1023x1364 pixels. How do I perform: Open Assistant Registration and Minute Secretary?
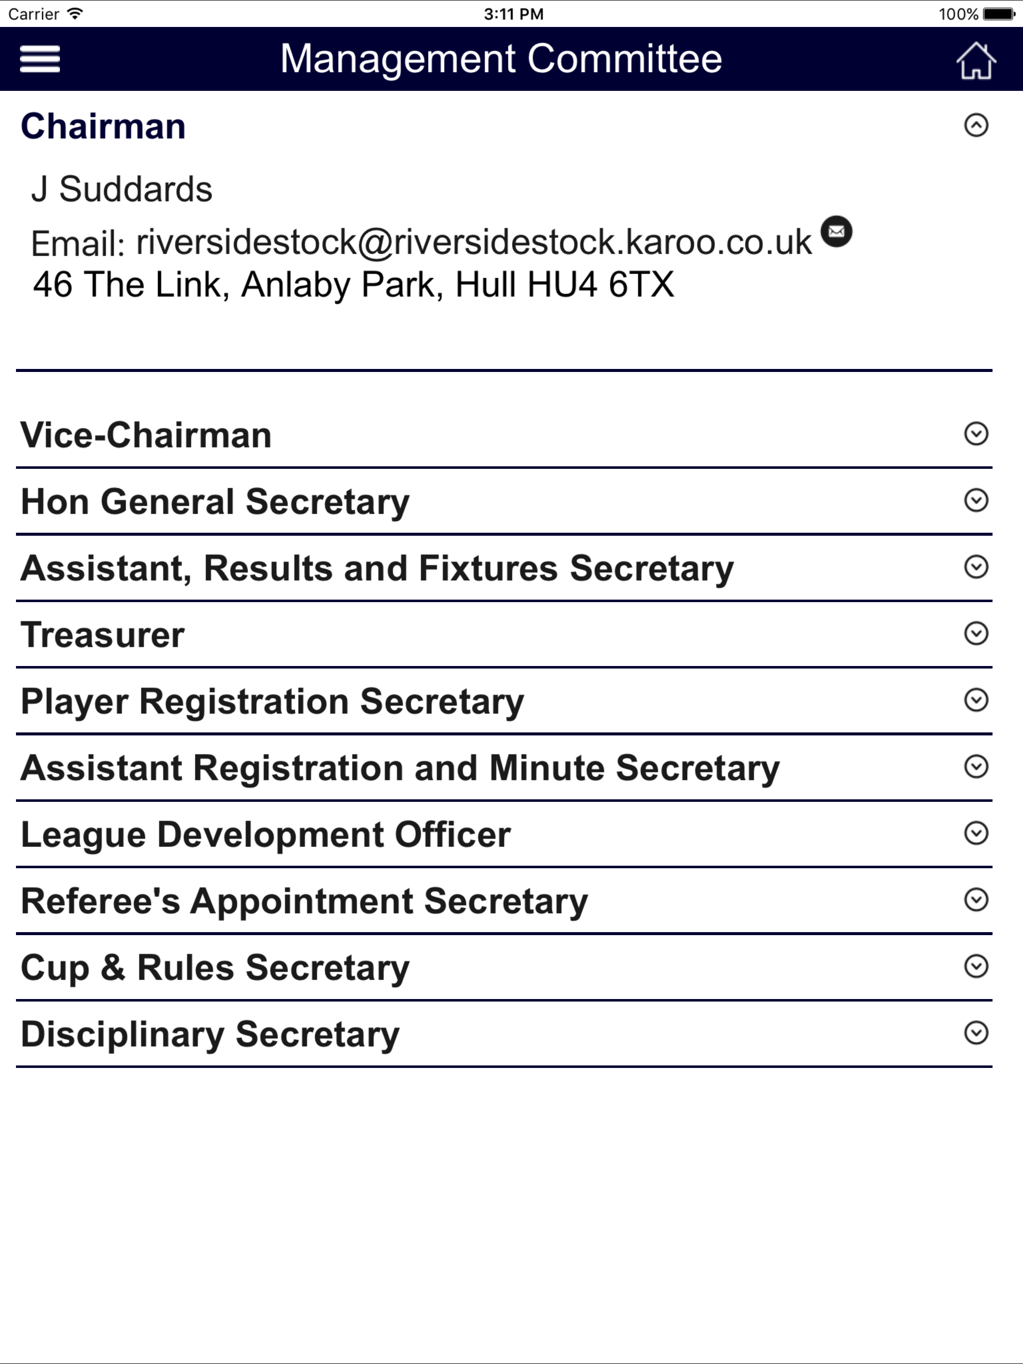click(x=504, y=768)
